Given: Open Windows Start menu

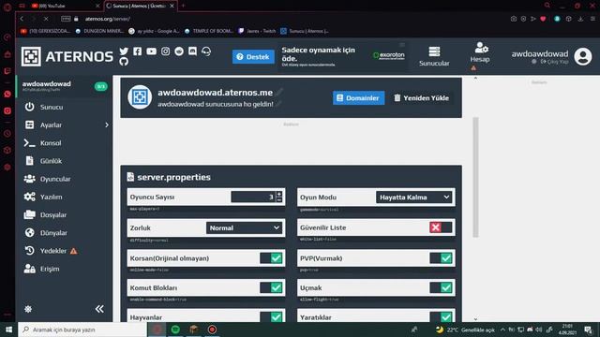Looking at the screenshot, I should click(x=8, y=330).
